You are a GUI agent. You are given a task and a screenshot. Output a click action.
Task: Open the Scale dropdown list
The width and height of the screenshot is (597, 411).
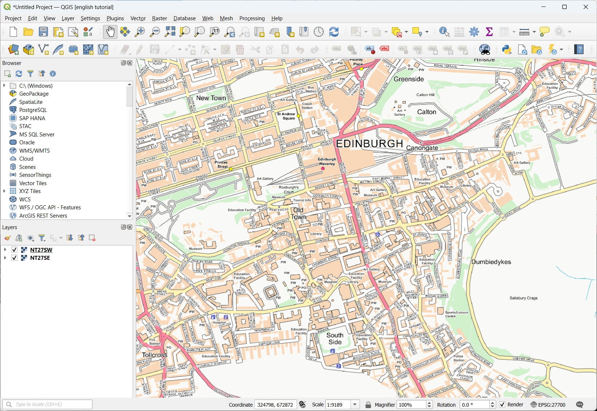[355, 405]
